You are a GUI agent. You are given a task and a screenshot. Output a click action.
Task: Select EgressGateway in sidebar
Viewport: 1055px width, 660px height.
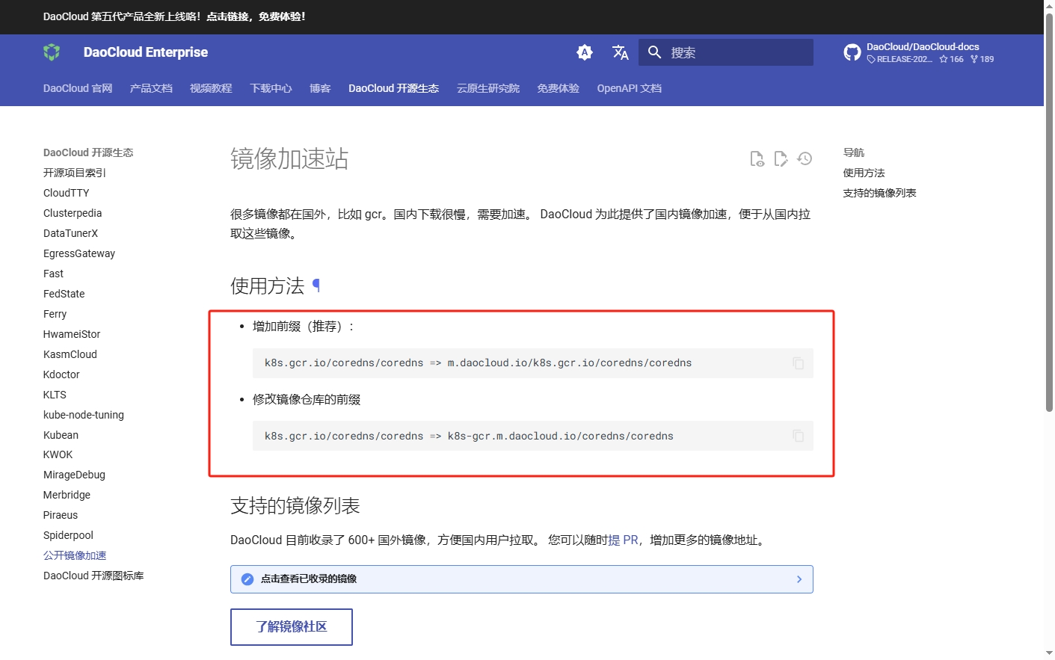tap(79, 253)
